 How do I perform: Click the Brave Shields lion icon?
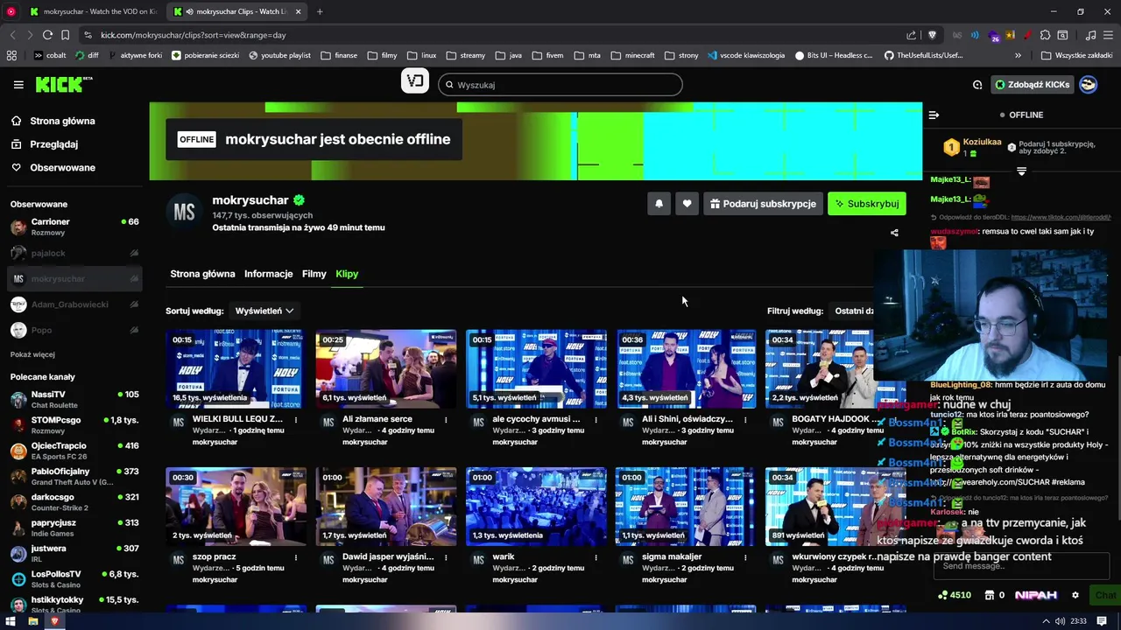932,35
